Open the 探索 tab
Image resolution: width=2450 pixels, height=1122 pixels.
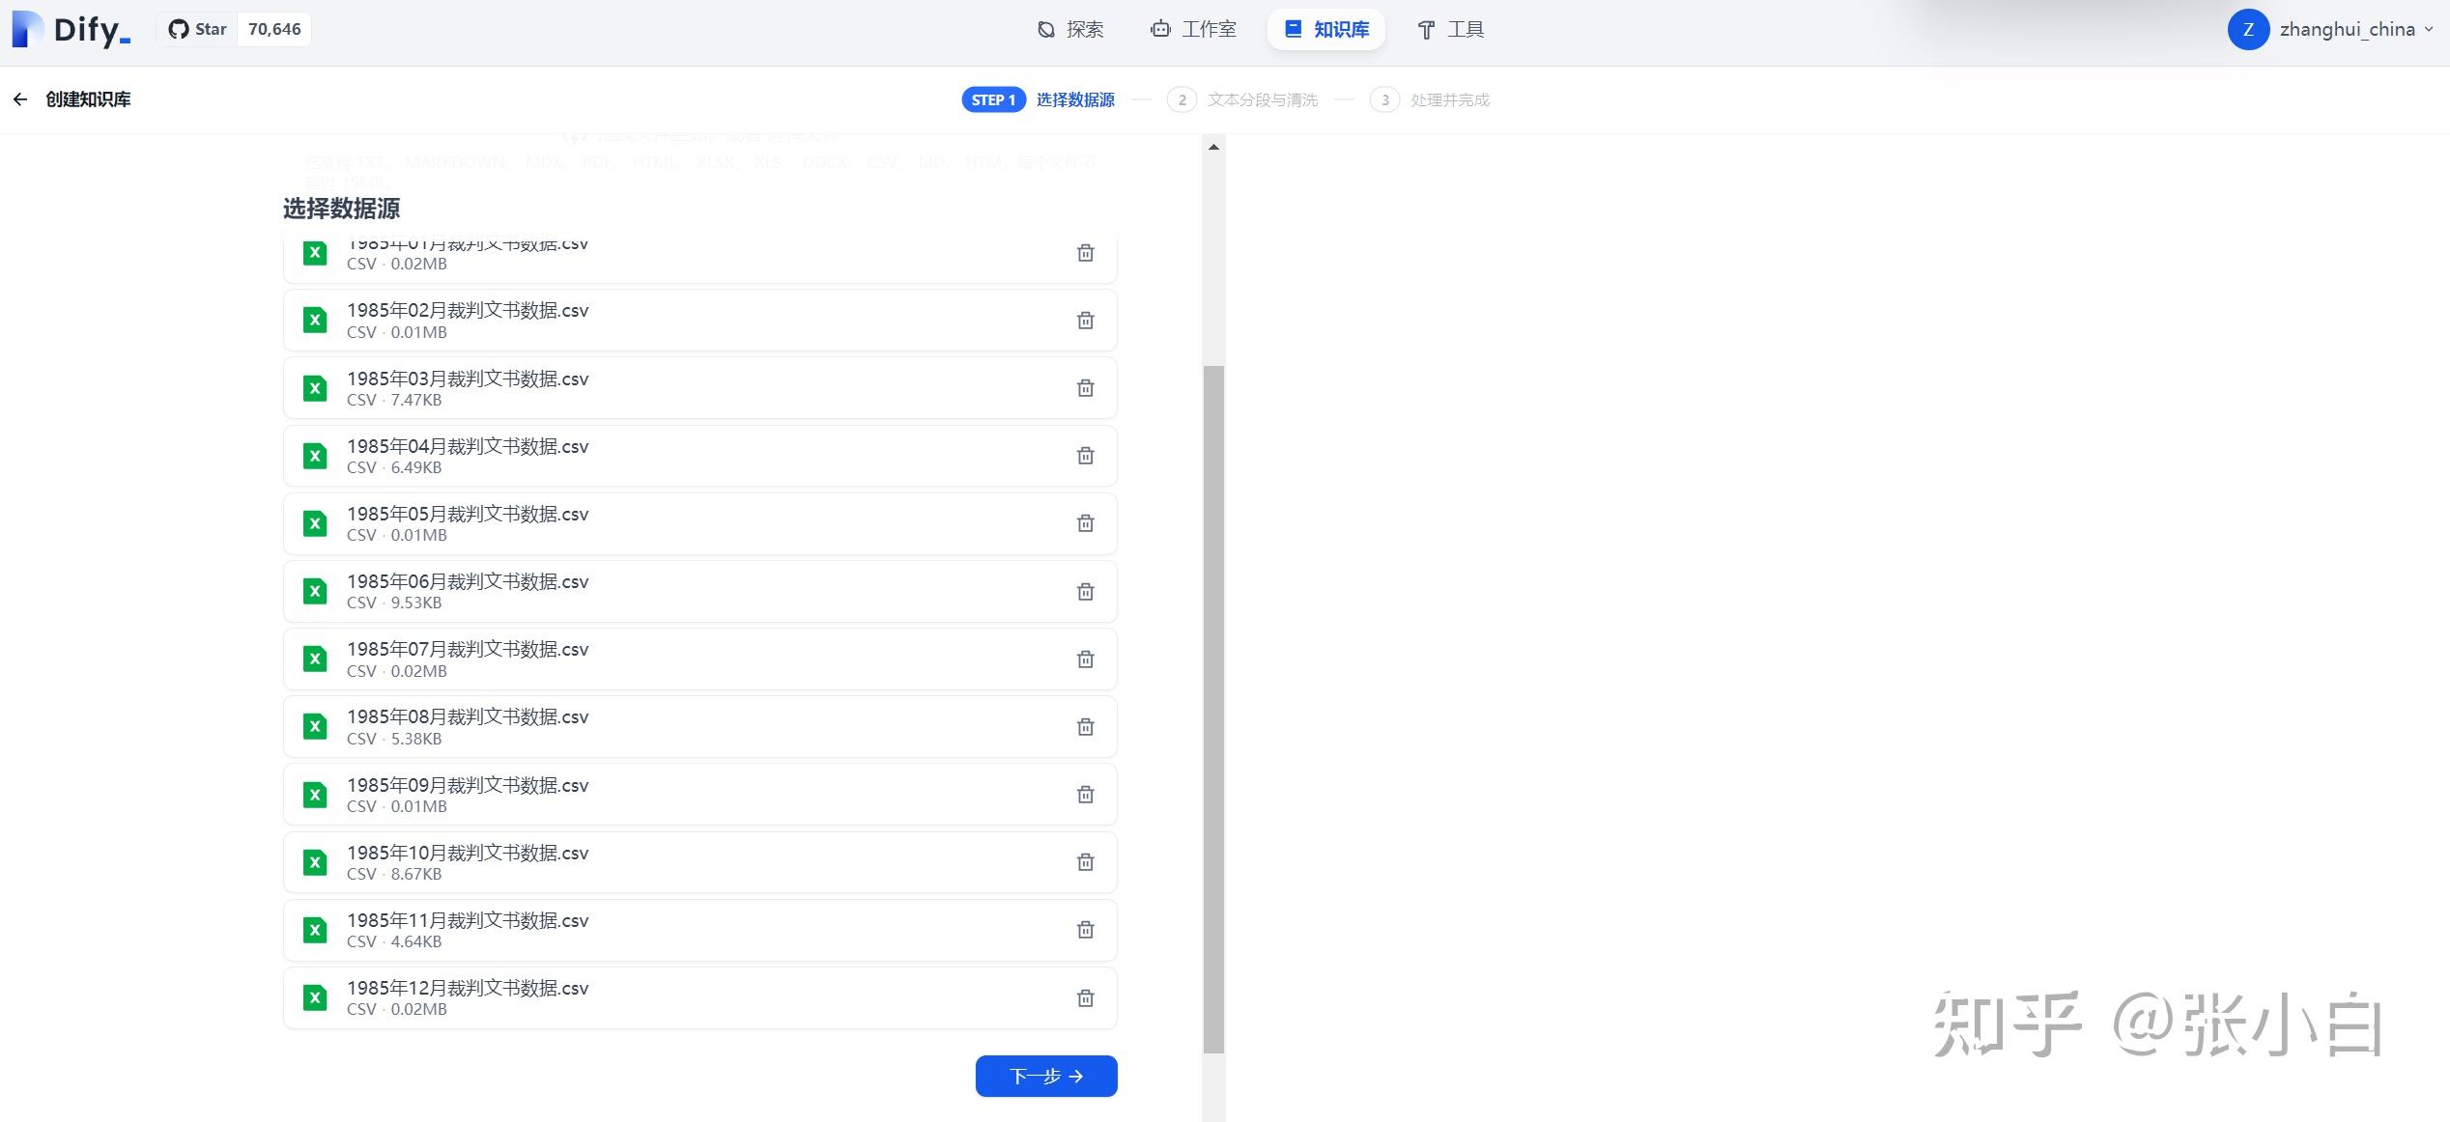(x=1070, y=30)
